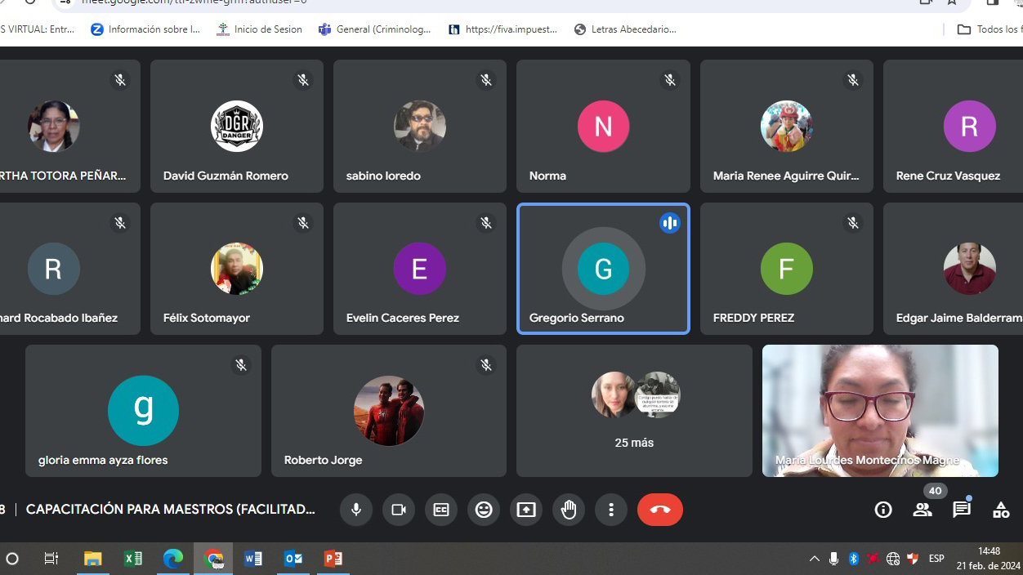Enable closed captions
Screen dimensions: 1023x575
tap(441, 510)
